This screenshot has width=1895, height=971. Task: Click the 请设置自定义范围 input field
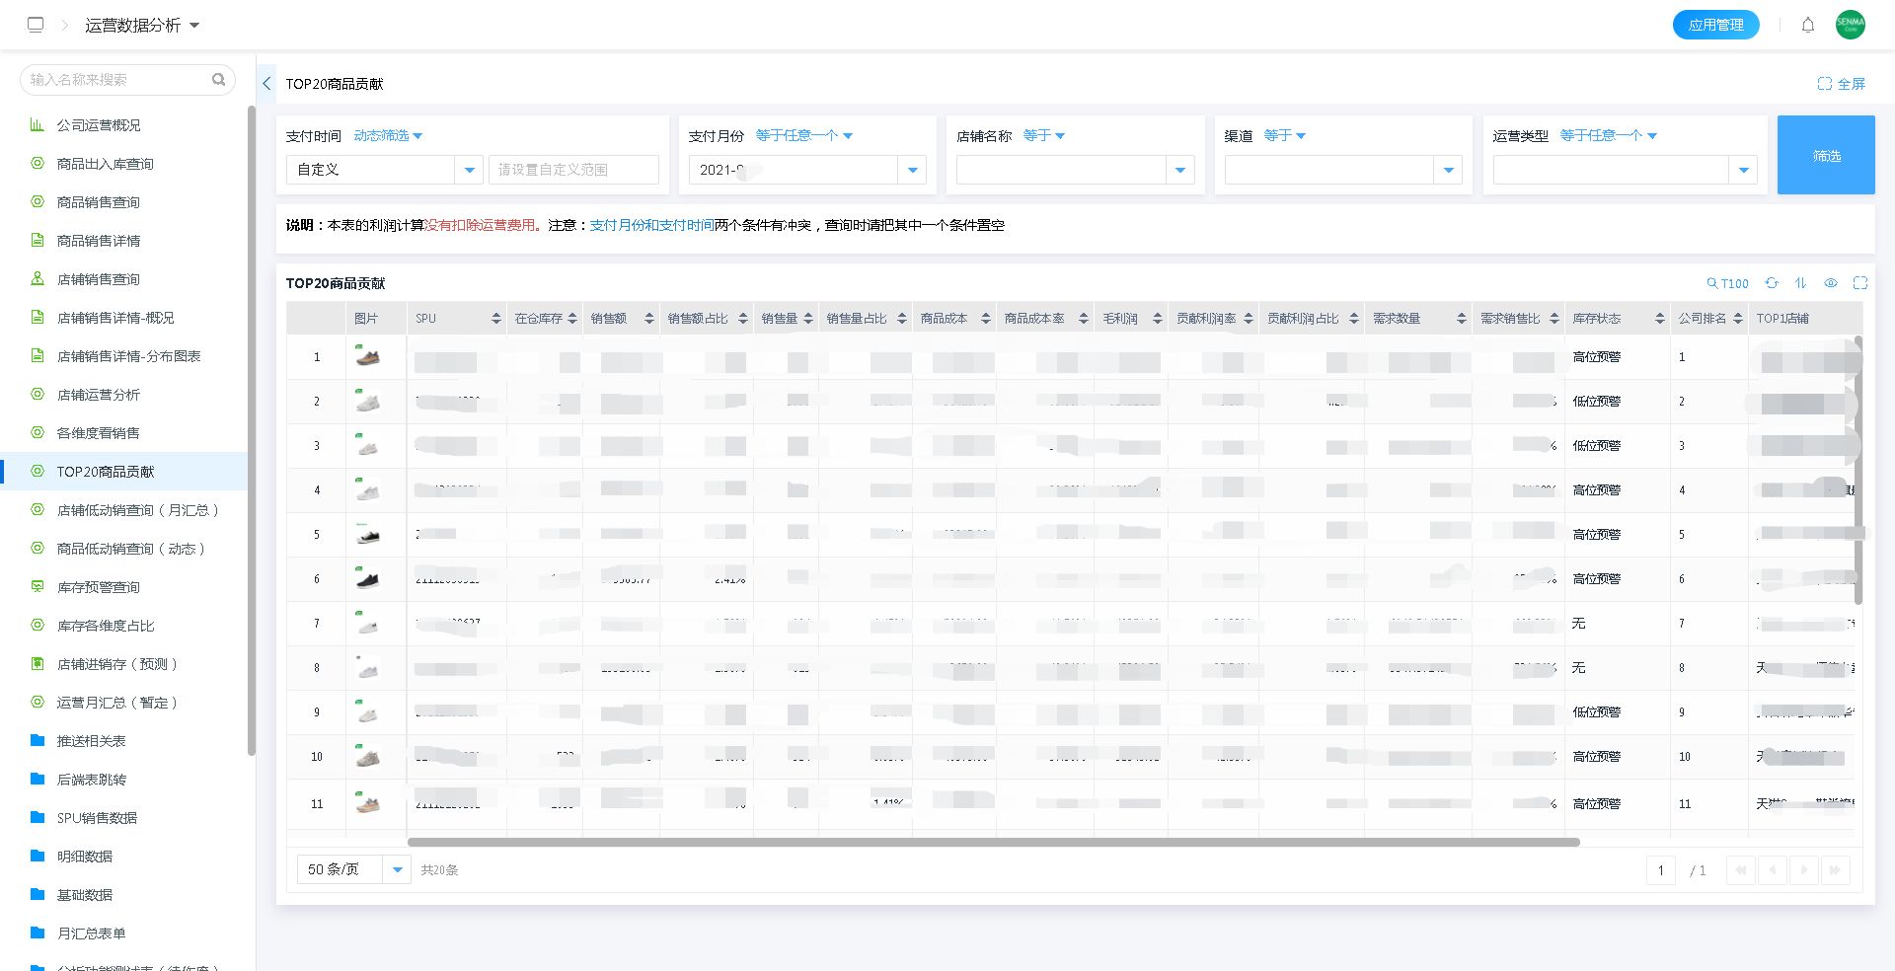point(572,170)
